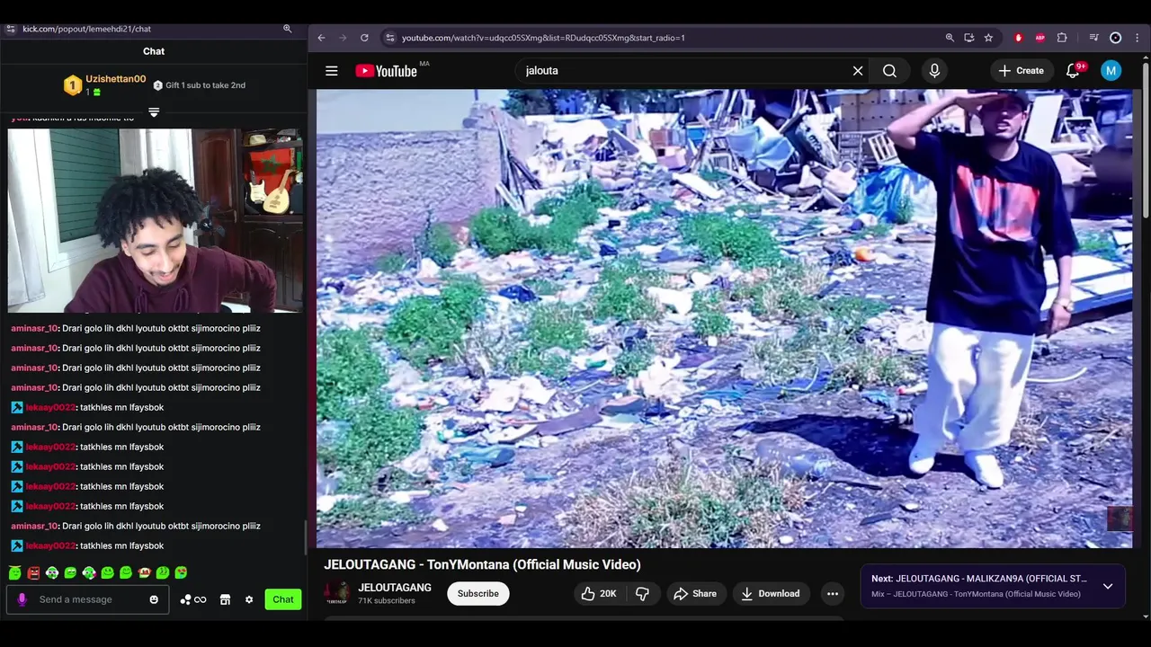Open the browser media controls icon
The width and height of the screenshot is (1151, 647).
click(1093, 38)
